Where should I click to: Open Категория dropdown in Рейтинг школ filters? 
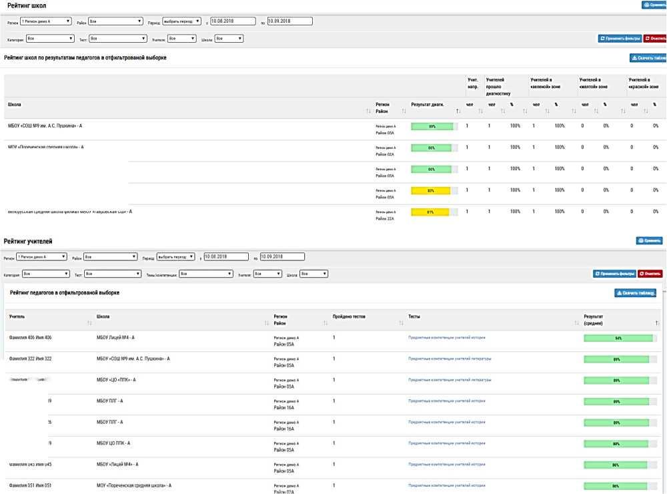(50, 39)
